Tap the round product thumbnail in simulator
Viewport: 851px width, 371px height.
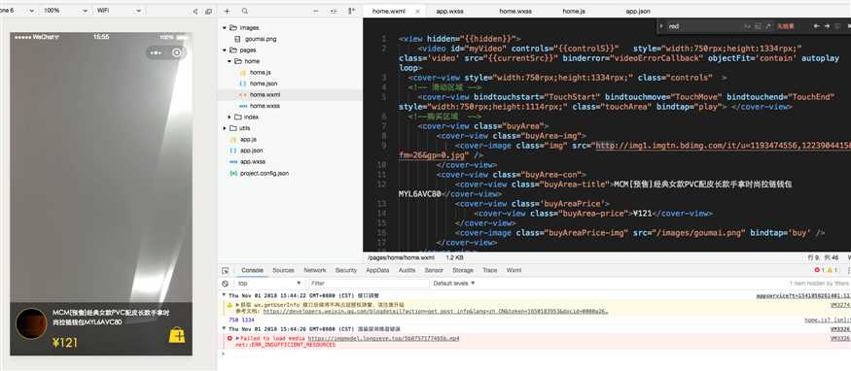pyautogui.click(x=31, y=323)
